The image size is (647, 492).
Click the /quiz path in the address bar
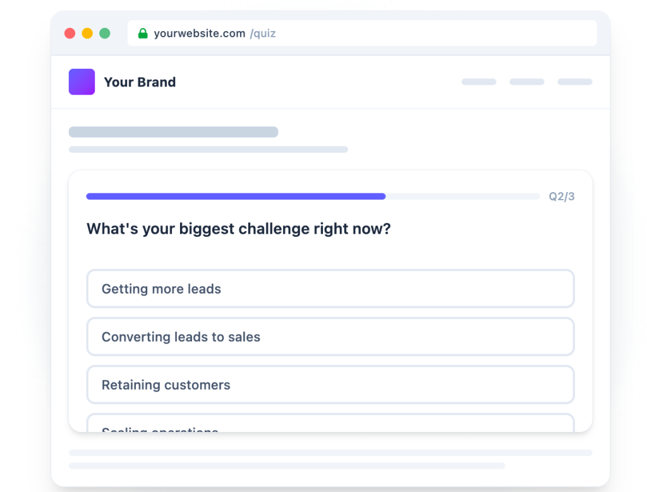(x=263, y=33)
